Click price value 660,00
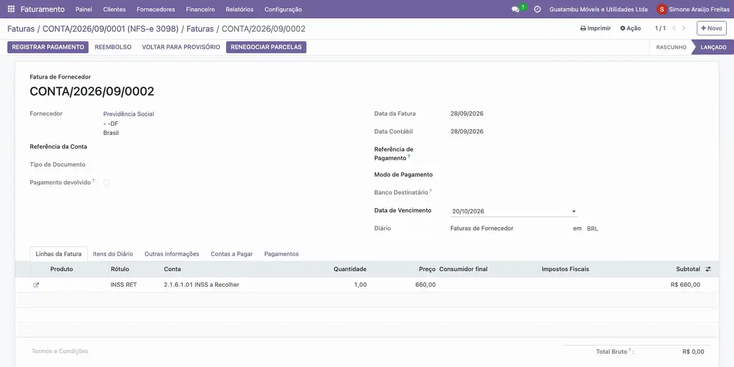Image resolution: width=734 pixels, height=367 pixels. [x=425, y=285]
